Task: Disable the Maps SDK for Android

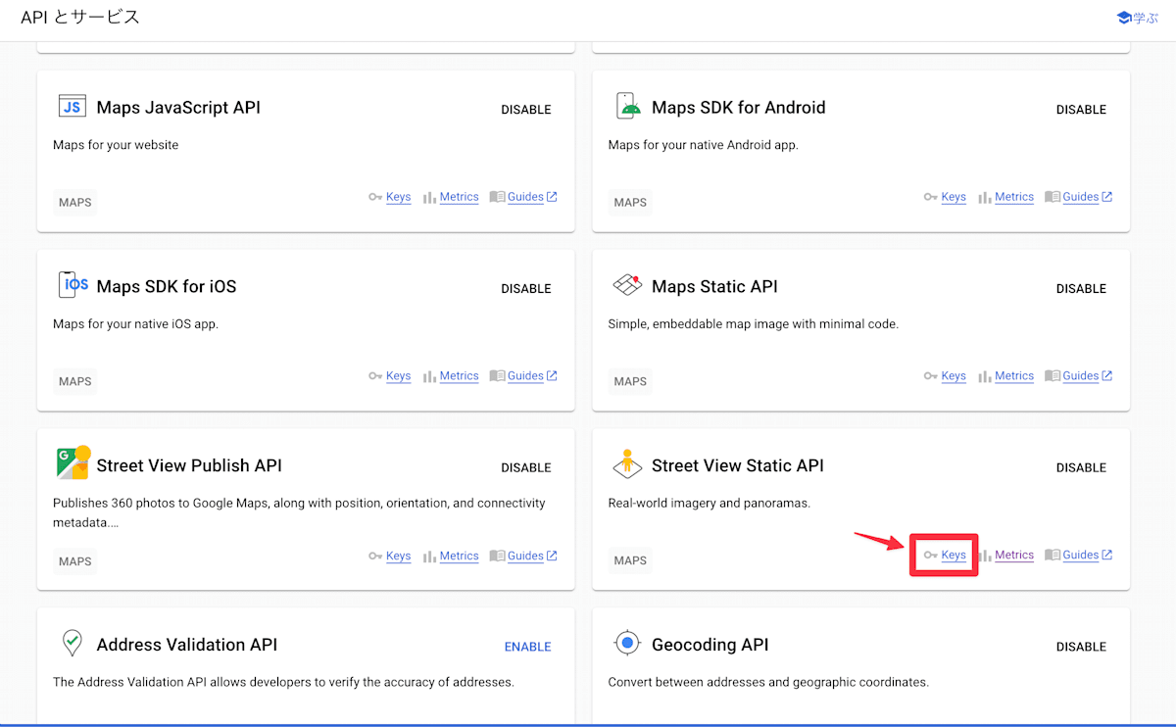Action: (x=1081, y=110)
